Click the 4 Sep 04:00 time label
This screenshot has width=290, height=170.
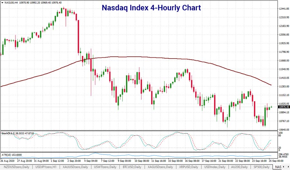click(x=91, y=161)
